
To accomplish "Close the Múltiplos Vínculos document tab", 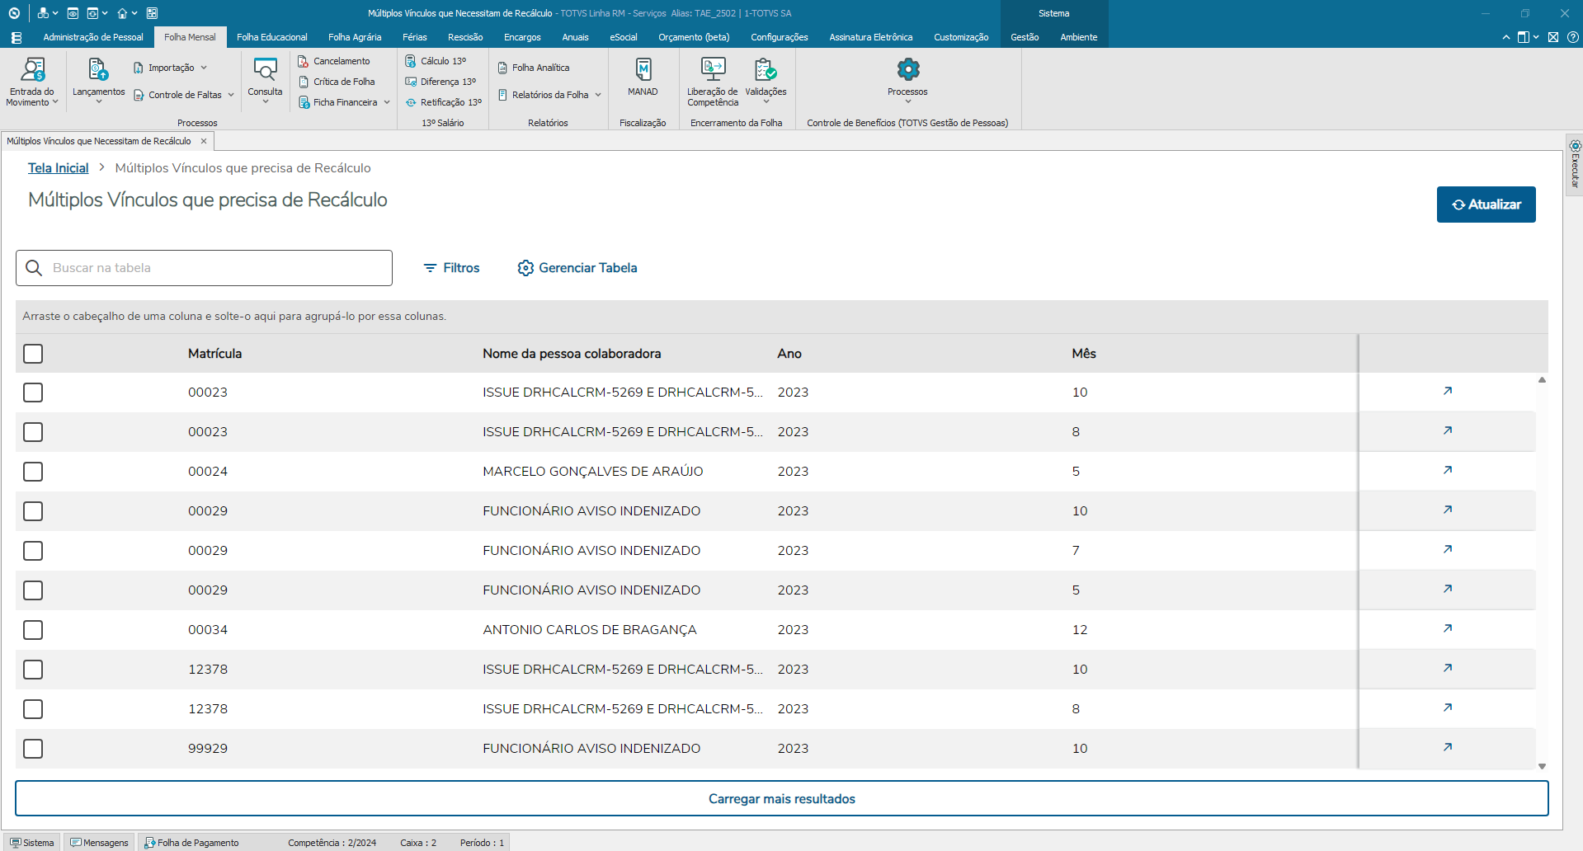I will 204,141.
